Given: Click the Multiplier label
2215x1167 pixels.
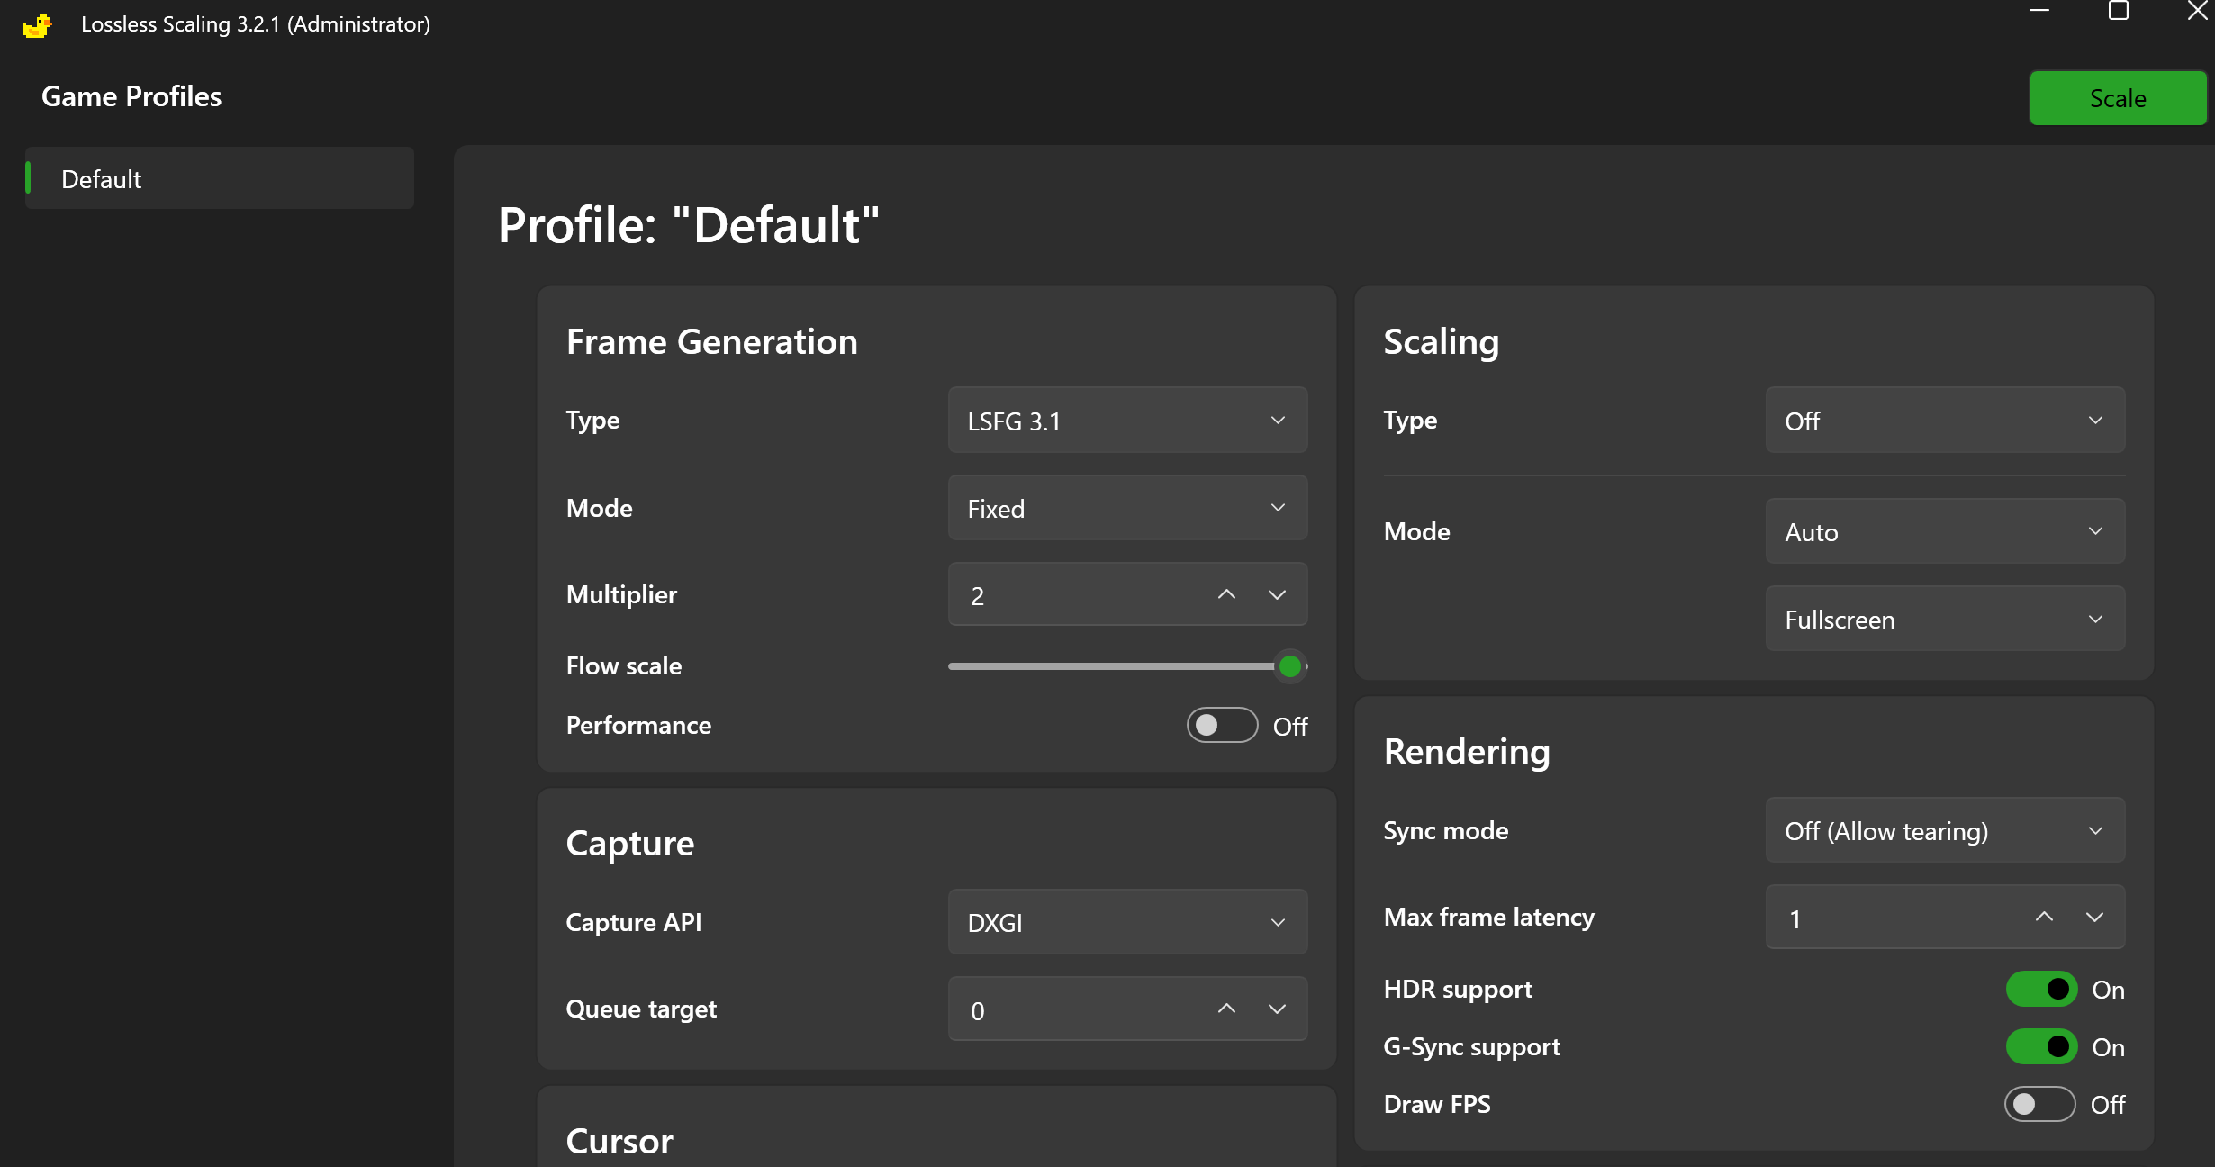Looking at the screenshot, I should pyautogui.click(x=621, y=594).
